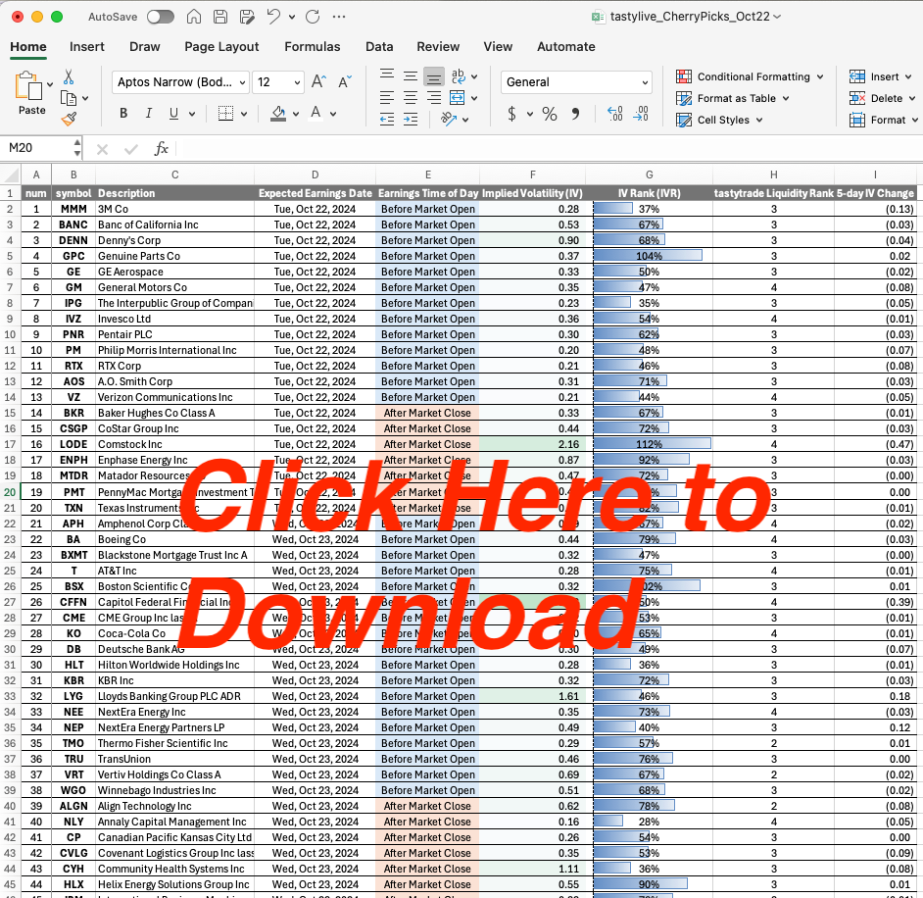Toggle the AutoSave switch

tap(161, 17)
